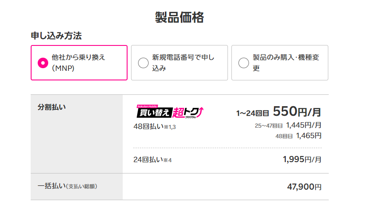Click the 24回払い plan label
This screenshot has height=215, width=366.
(x=148, y=159)
